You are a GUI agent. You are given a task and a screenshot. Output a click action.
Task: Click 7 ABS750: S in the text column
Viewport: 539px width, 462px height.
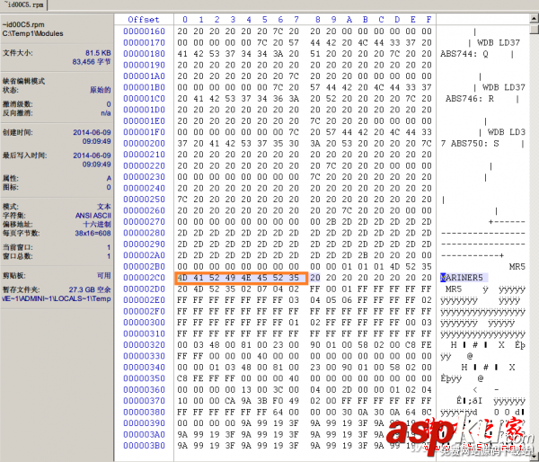coord(470,144)
